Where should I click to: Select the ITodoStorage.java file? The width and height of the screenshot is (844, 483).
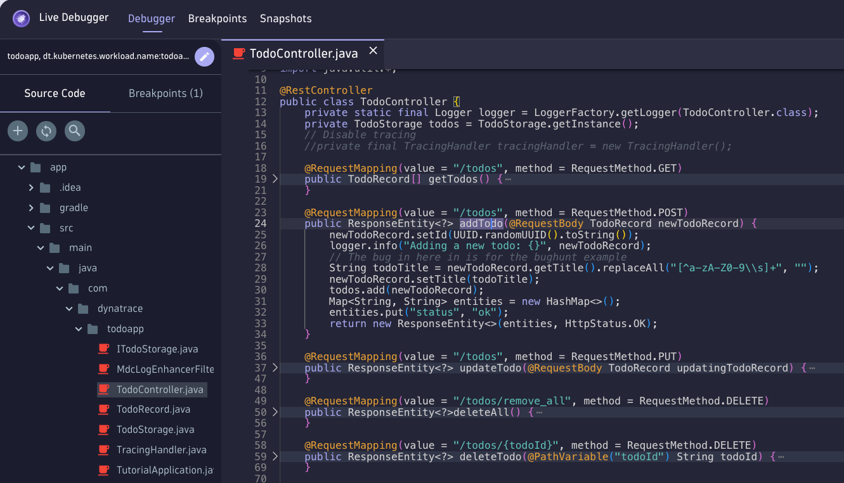157,349
